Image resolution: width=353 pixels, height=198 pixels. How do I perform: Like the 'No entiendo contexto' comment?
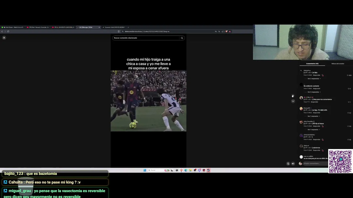pos(349,89)
